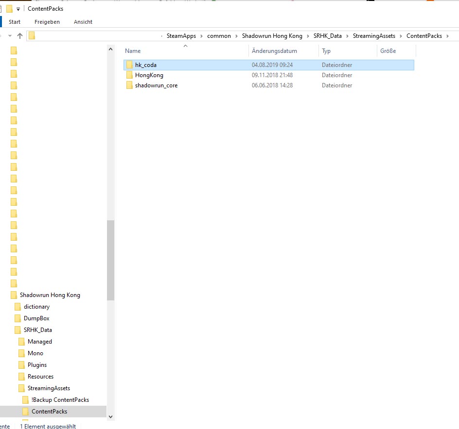Click the HongKong folder icon

[129, 75]
